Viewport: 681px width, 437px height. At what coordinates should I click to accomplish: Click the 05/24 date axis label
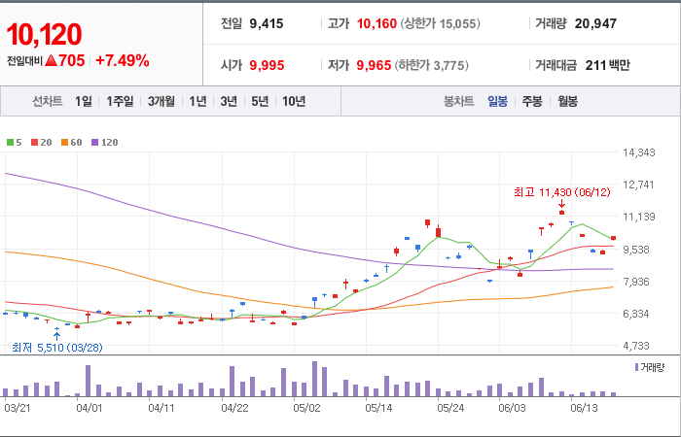tap(450, 408)
